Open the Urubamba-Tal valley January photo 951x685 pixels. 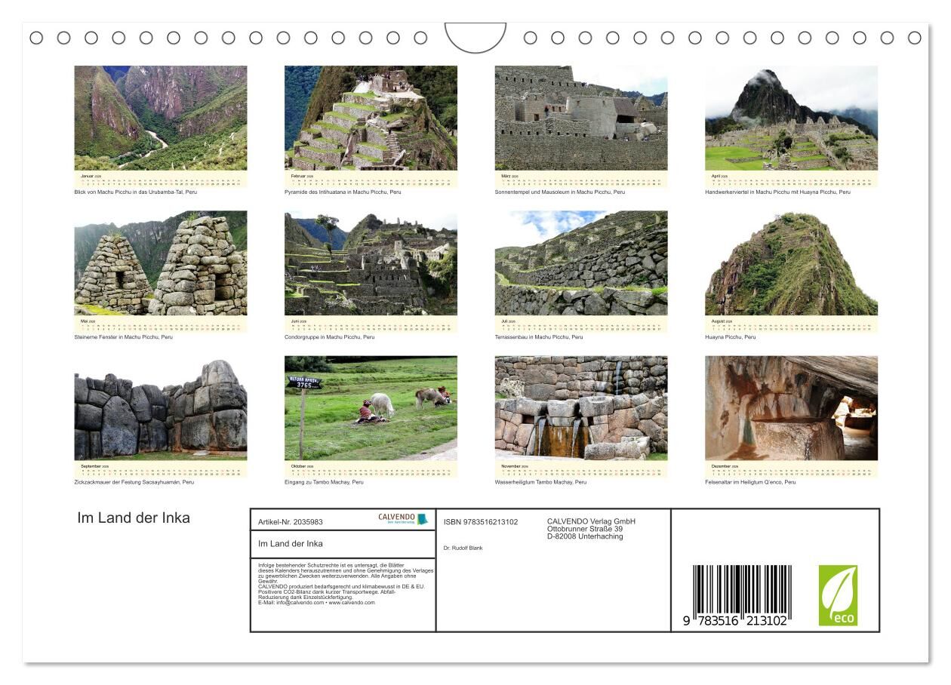(160, 118)
